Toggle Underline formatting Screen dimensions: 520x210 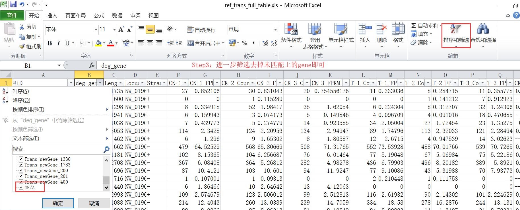coord(67,43)
